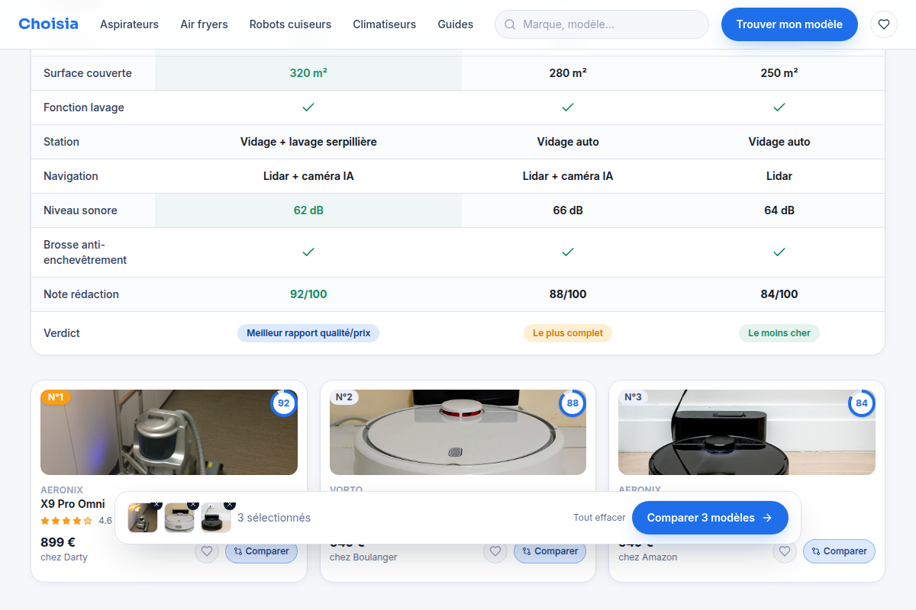This screenshot has width=916, height=610.
Task: Open the Guides page
Action: tap(455, 24)
